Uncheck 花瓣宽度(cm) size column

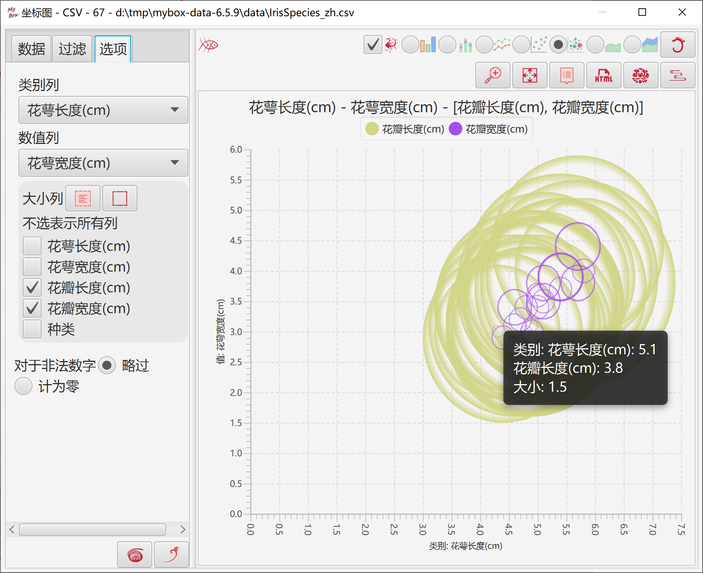32,308
